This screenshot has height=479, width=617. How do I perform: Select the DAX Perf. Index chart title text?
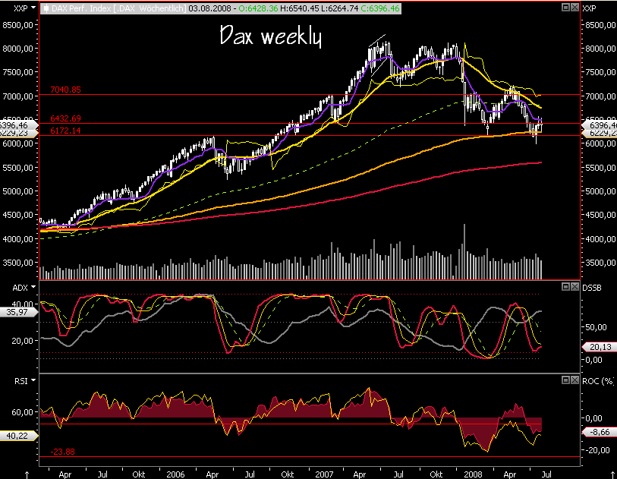click(x=119, y=8)
